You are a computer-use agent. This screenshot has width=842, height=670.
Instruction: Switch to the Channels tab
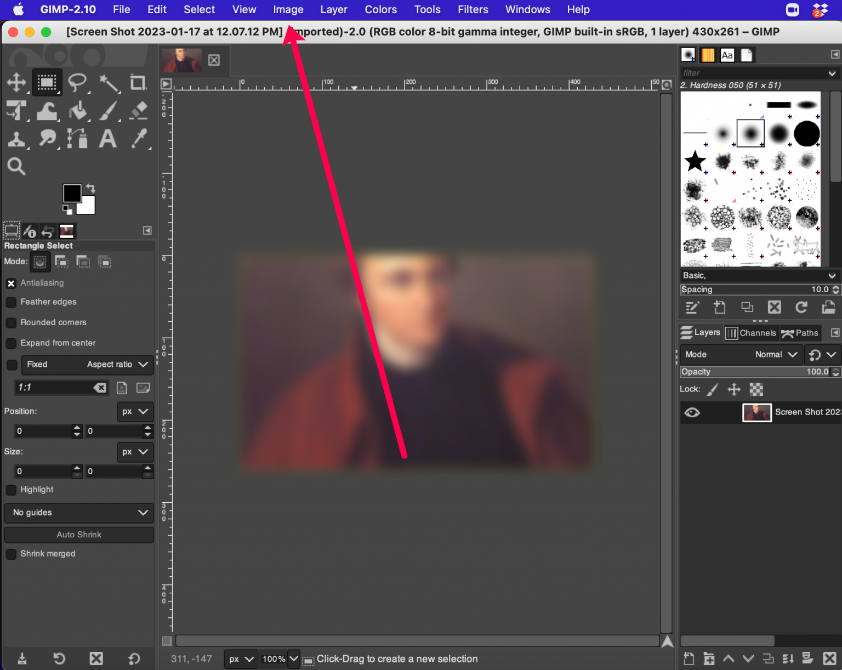click(x=752, y=333)
